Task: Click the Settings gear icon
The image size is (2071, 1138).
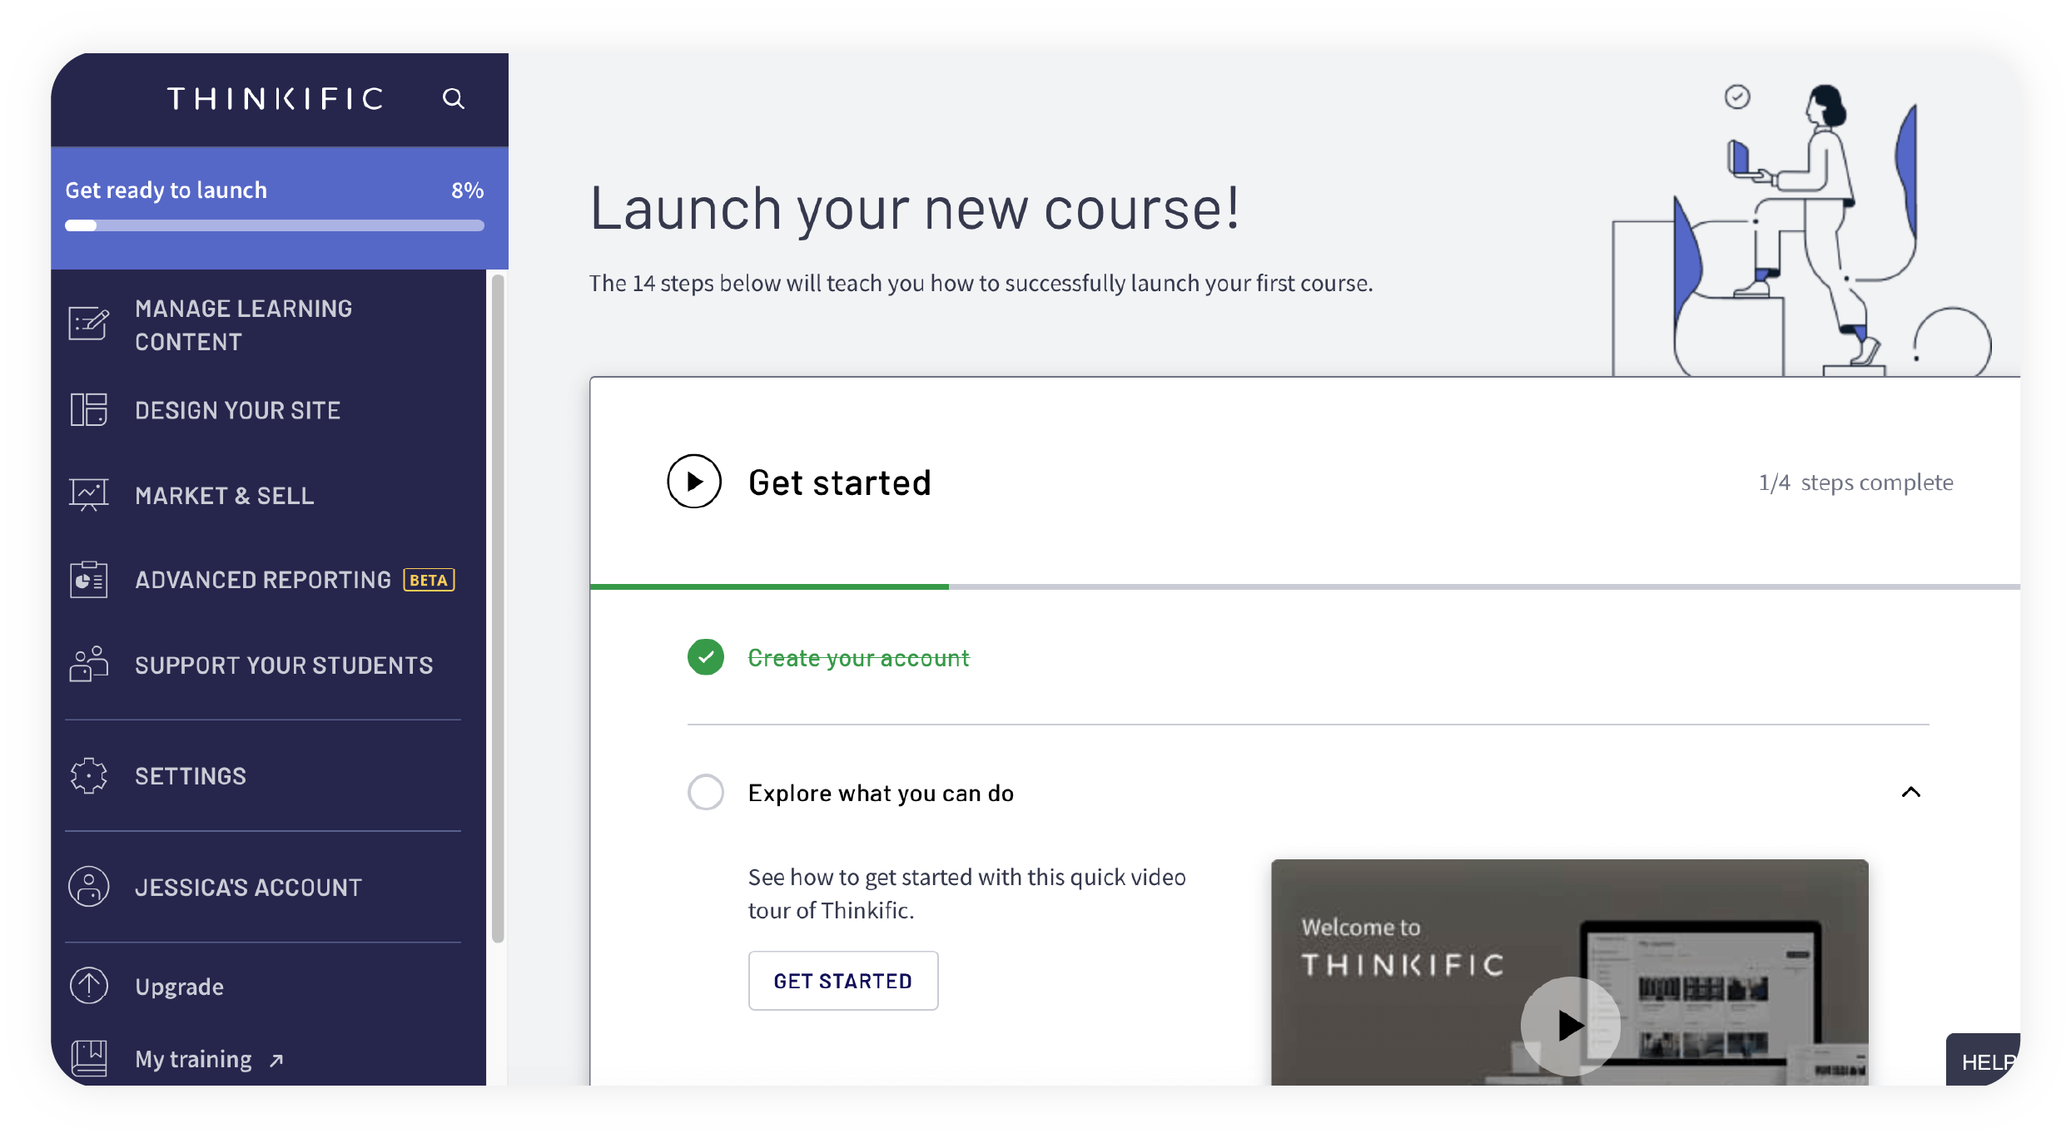Action: coord(89,776)
